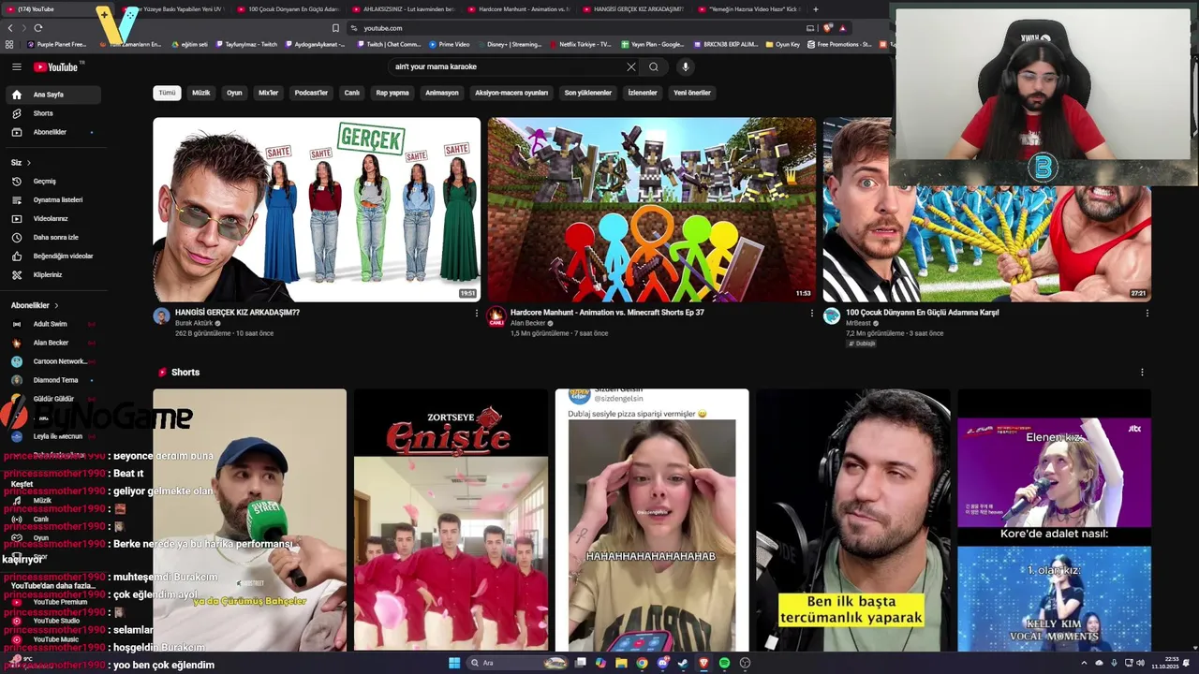Select the Müzik filter chip

(201, 93)
